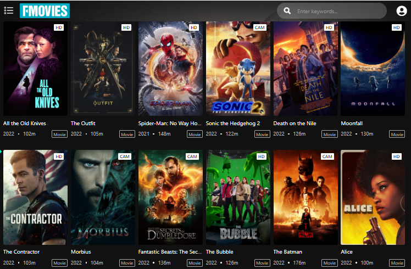
Task: Open All the Old Knives poster
Action: (x=35, y=69)
